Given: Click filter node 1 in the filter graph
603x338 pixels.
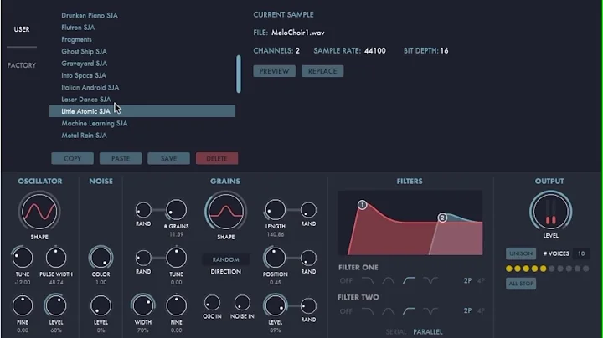Looking at the screenshot, I should tap(362, 205).
